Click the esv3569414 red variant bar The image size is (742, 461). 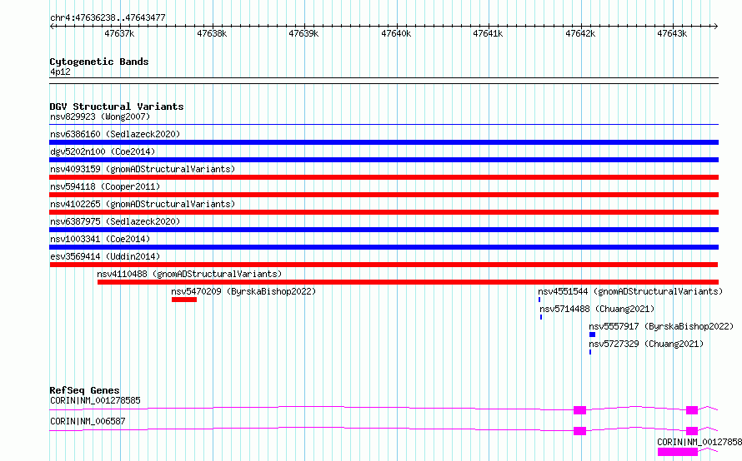pos(384,265)
